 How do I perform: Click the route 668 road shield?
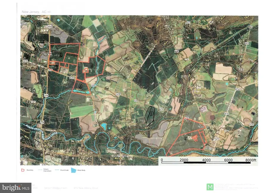pos(176,51)
